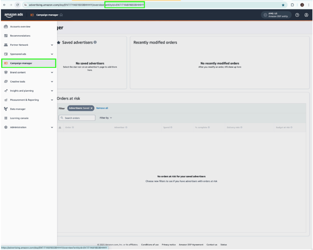
Task: Click the site info icon in address bar
Action: [x=25, y=5]
